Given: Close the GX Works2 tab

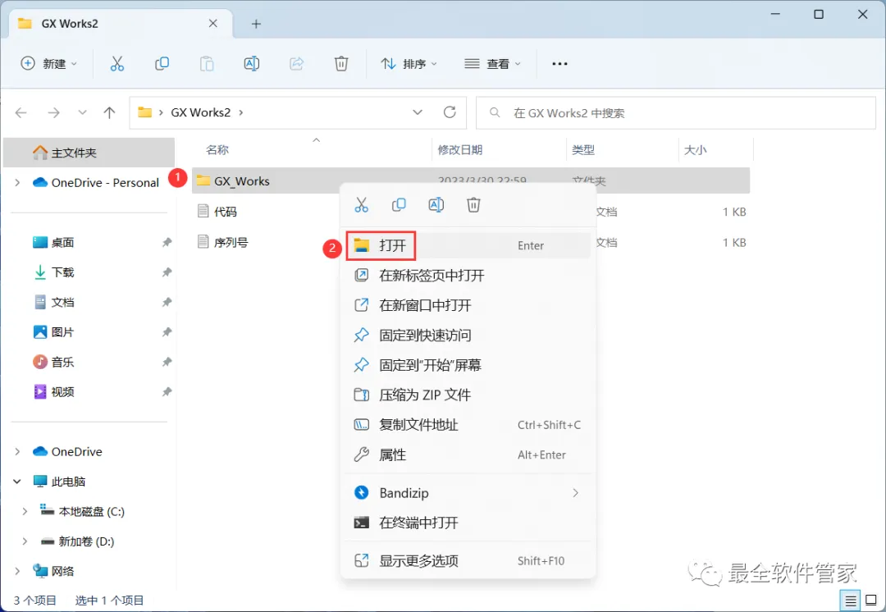Looking at the screenshot, I should (213, 24).
